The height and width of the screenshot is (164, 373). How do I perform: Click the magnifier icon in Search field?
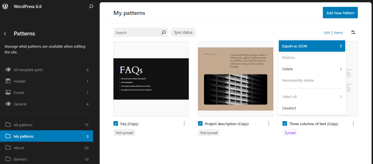(164, 32)
